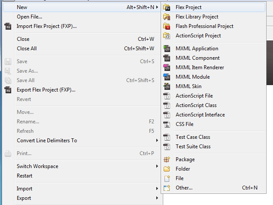Click the Package icon

pyautogui.click(x=167, y=159)
